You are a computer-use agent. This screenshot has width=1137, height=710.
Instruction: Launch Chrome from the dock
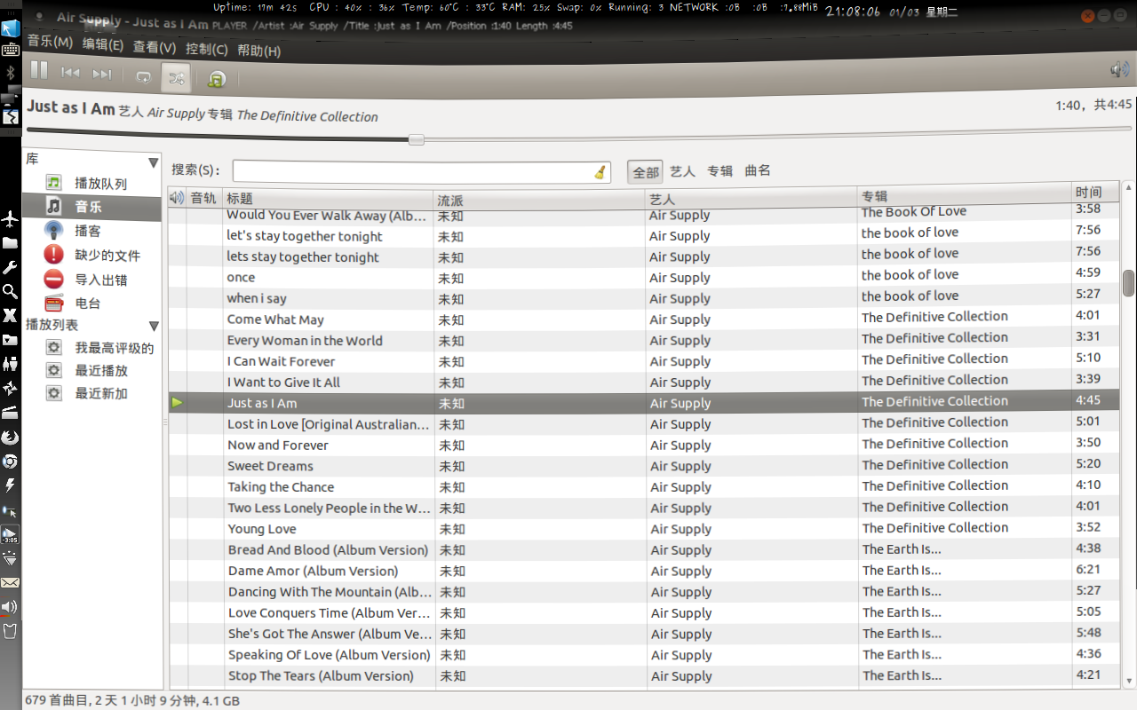pos(11,461)
